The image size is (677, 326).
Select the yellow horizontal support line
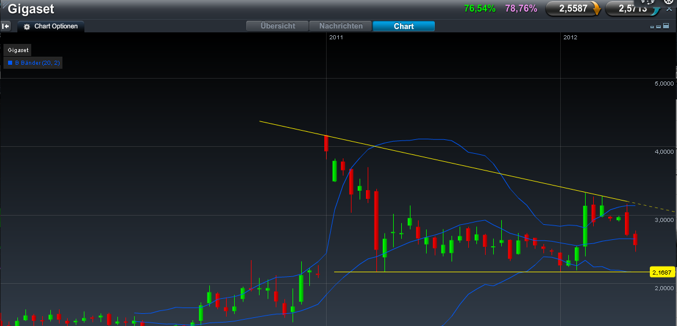pos(491,272)
